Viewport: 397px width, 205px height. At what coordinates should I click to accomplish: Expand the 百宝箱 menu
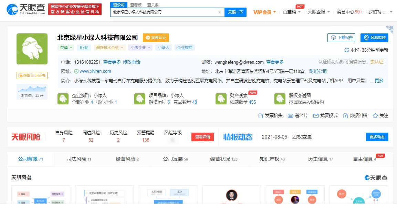tap(292, 12)
